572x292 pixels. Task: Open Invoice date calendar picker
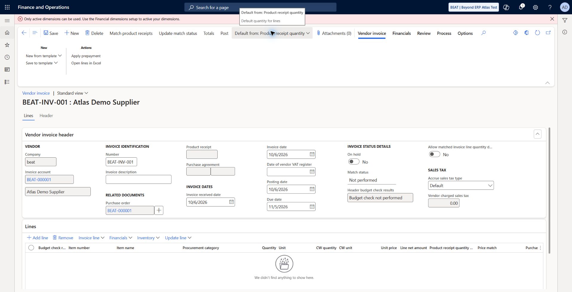(312, 154)
